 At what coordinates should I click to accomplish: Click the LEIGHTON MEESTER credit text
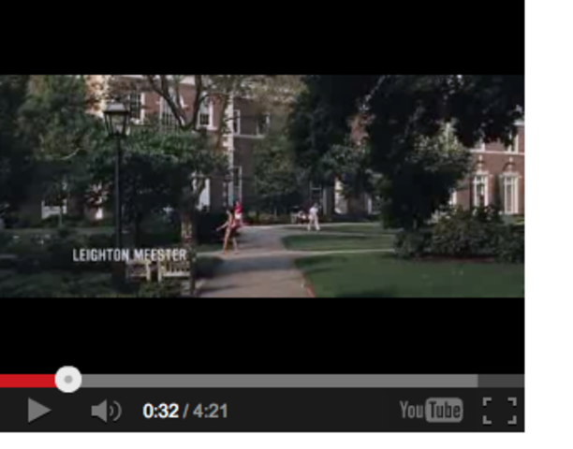(x=130, y=255)
